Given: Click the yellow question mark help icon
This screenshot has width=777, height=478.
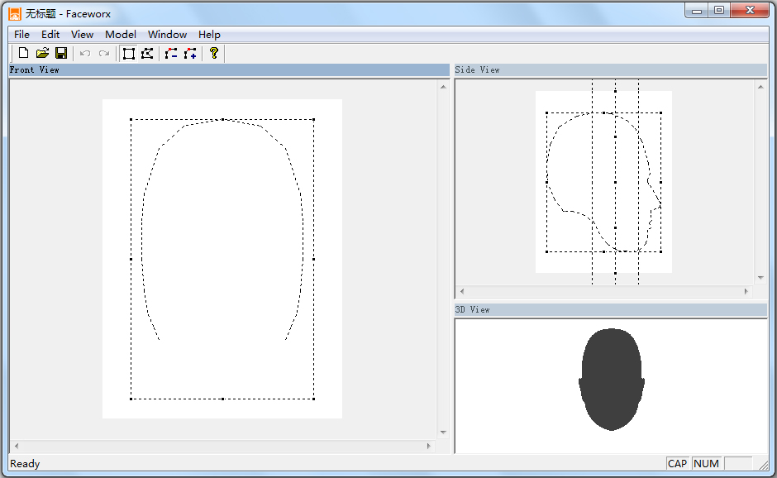Looking at the screenshot, I should tap(214, 53).
